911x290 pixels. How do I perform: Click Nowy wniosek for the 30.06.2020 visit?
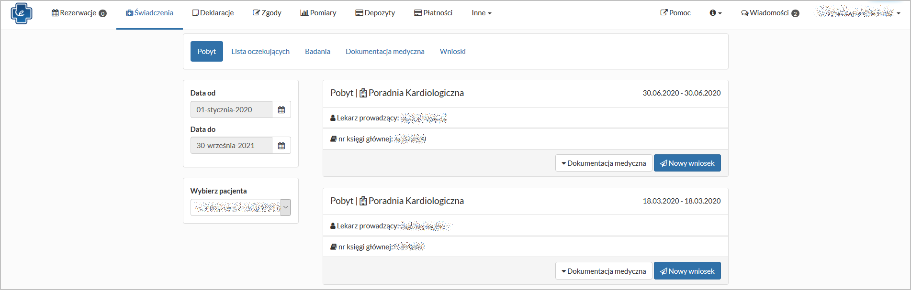point(687,163)
